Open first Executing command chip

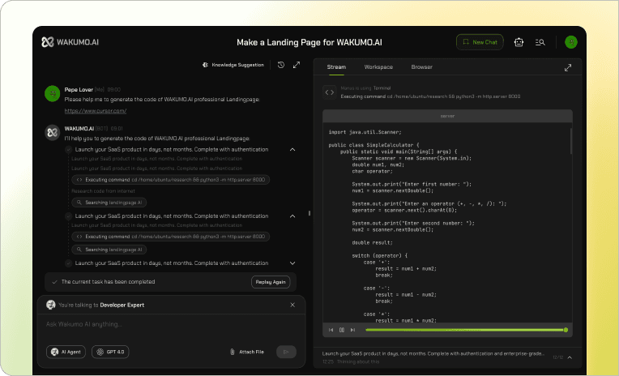tap(170, 180)
